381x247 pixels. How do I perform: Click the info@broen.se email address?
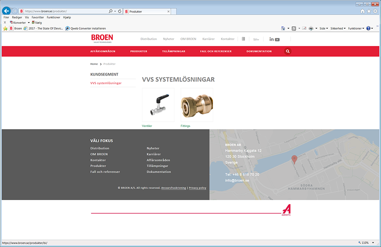(237, 181)
